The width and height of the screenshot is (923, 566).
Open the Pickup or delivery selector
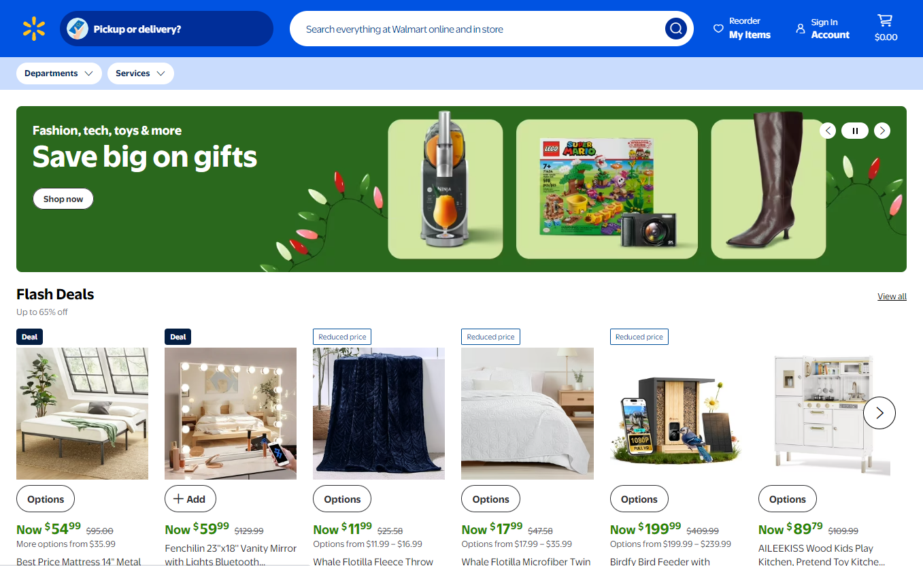coord(167,29)
